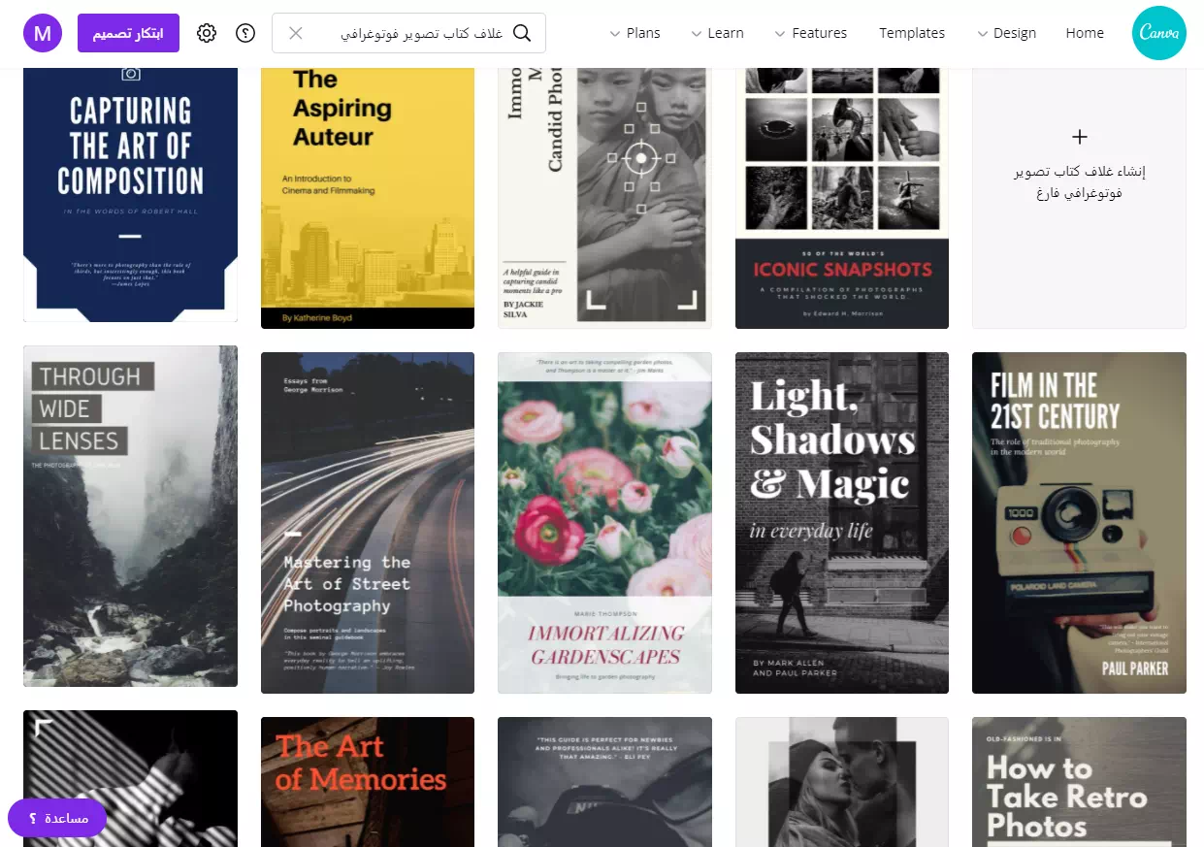The image size is (1204, 847).
Task: Select the Aspiring Auteur yellow template
Action: (x=368, y=198)
